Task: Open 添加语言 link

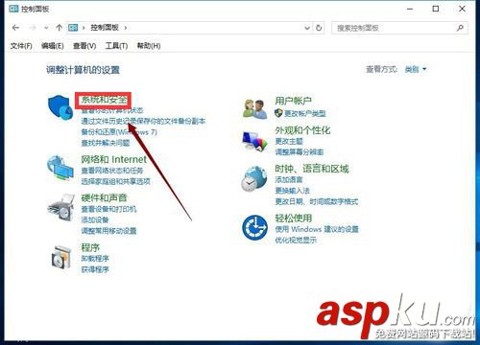Action: [x=289, y=180]
